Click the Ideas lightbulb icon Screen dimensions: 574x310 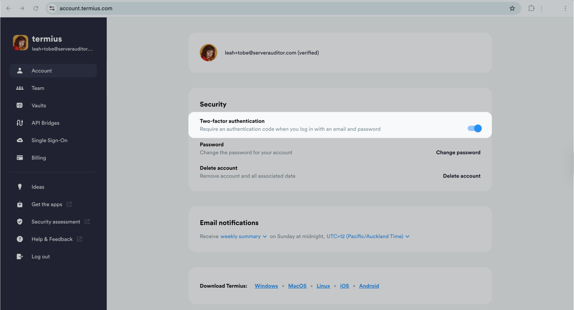coord(20,187)
